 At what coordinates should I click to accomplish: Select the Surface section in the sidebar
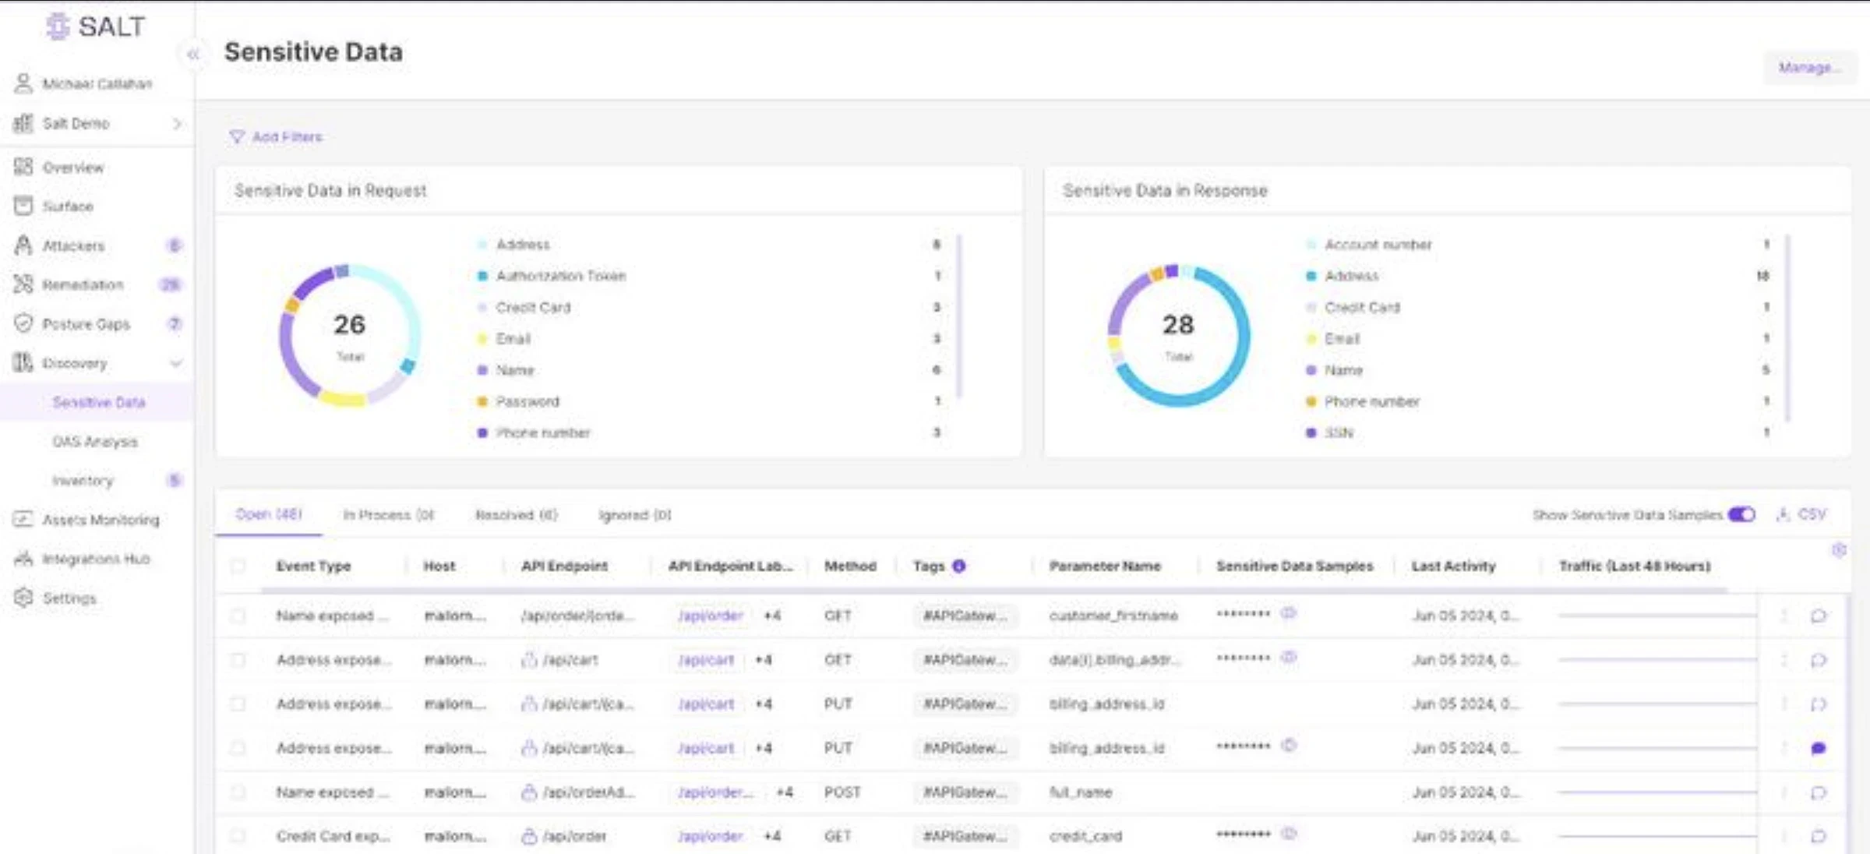pyautogui.click(x=23, y=206)
